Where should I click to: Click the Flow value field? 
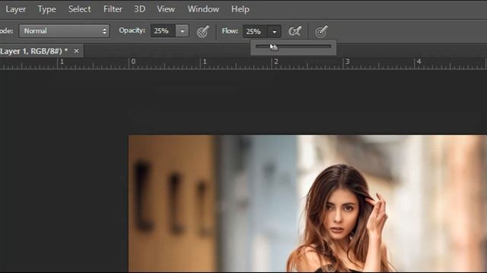255,31
